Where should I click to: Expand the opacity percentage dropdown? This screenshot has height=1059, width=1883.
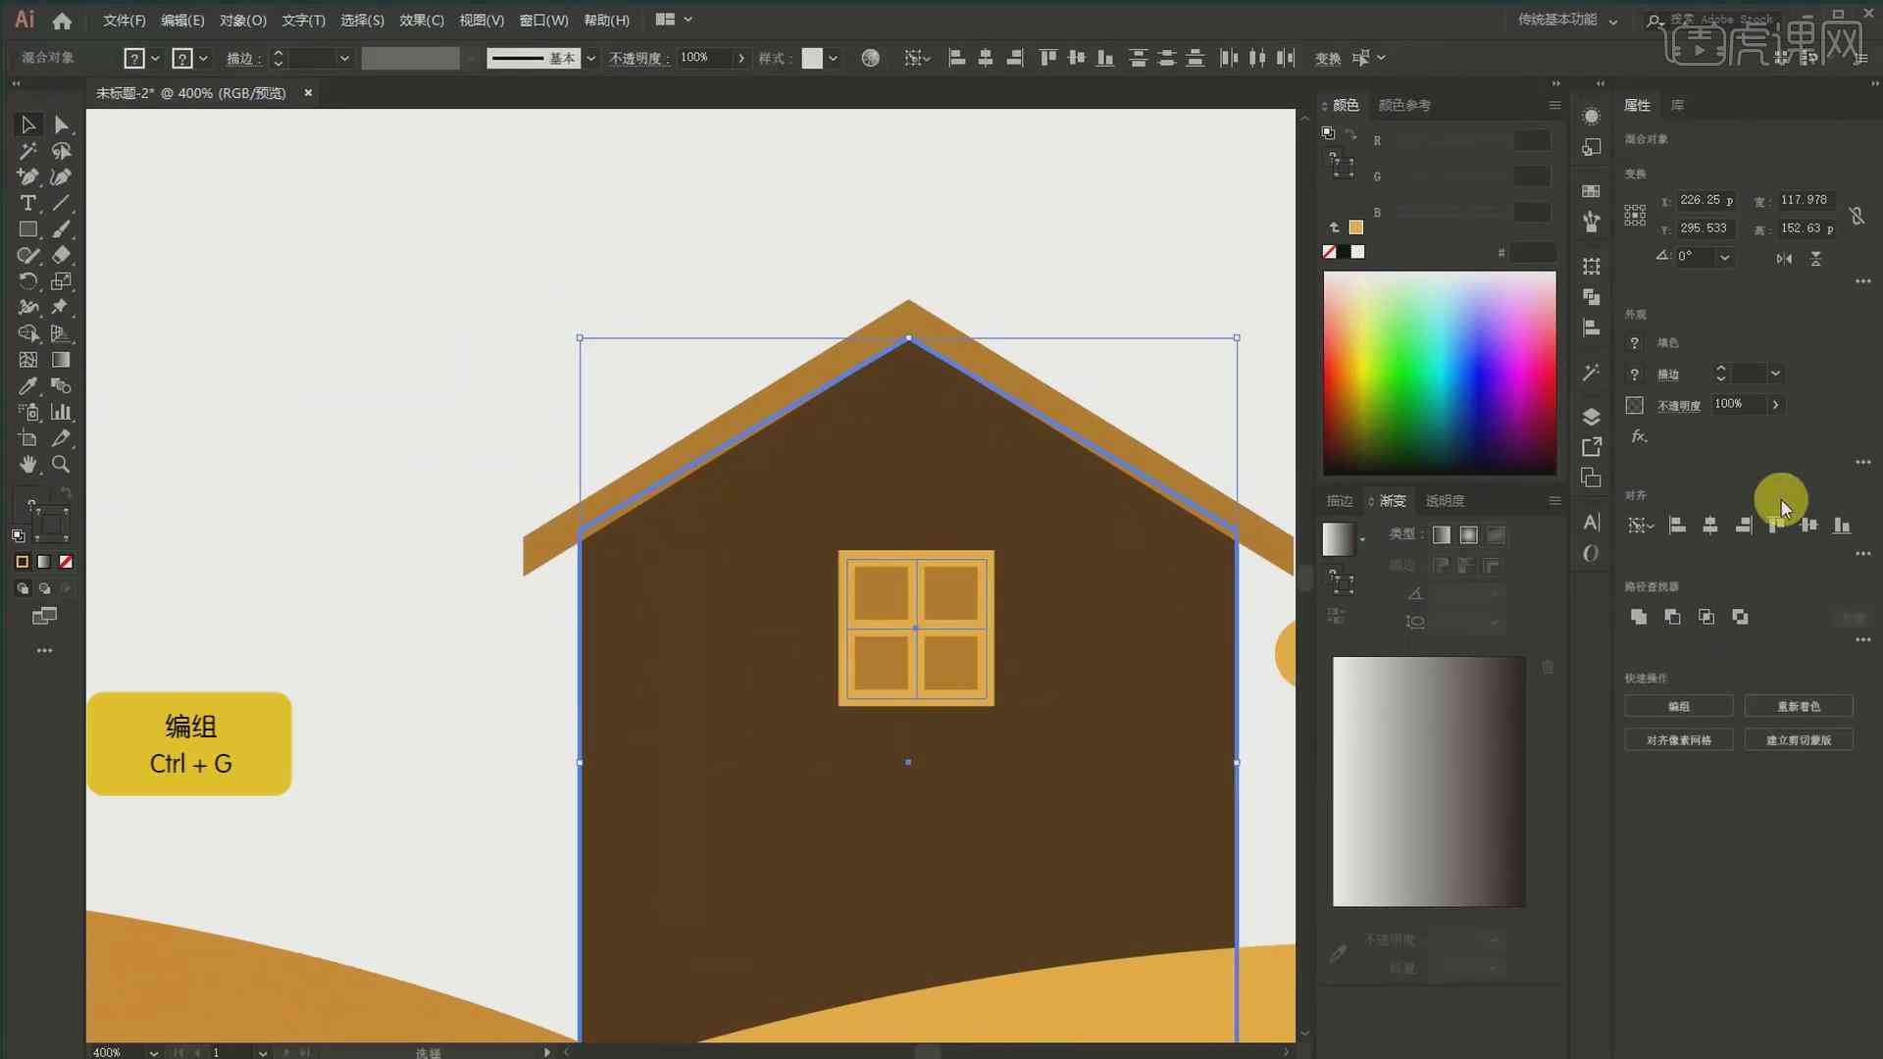[x=1777, y=403]
